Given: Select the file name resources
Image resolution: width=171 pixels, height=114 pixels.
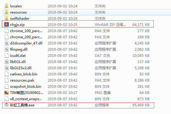Looking at the screenshot, I should pyautogui.click(x=18, y=12).
